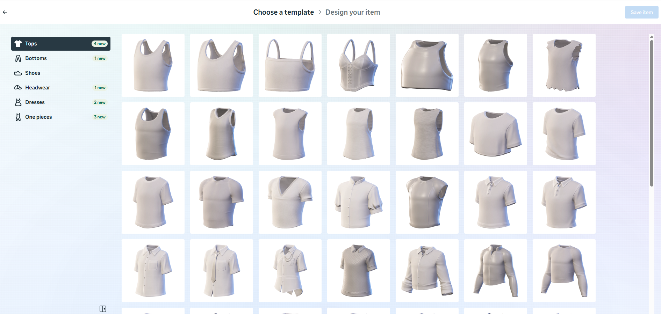
Task: Click the Choose a template breadcrumb
Action: pos(283,12)
